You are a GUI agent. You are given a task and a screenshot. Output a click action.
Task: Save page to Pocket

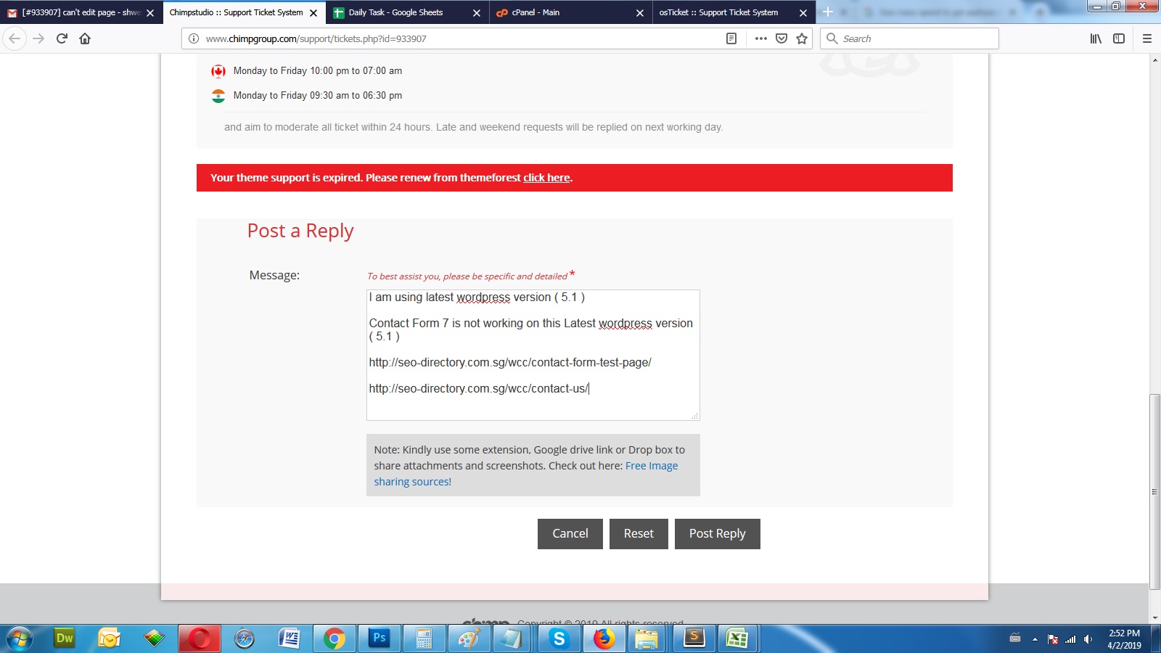pos(781,38)
